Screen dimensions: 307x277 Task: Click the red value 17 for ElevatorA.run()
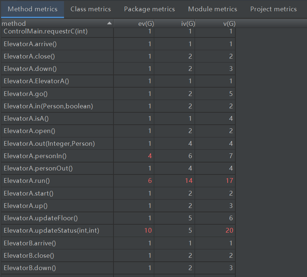point(229,181)
